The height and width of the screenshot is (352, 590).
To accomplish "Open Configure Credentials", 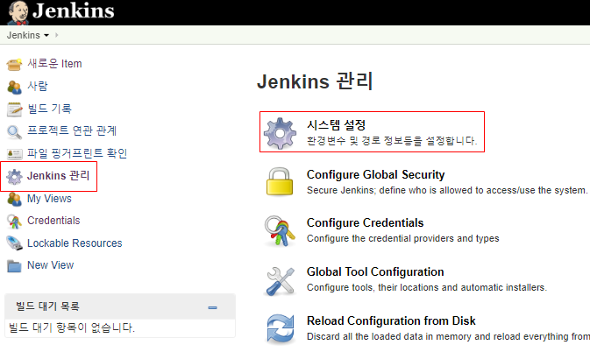I will click(x=365, y=222).
